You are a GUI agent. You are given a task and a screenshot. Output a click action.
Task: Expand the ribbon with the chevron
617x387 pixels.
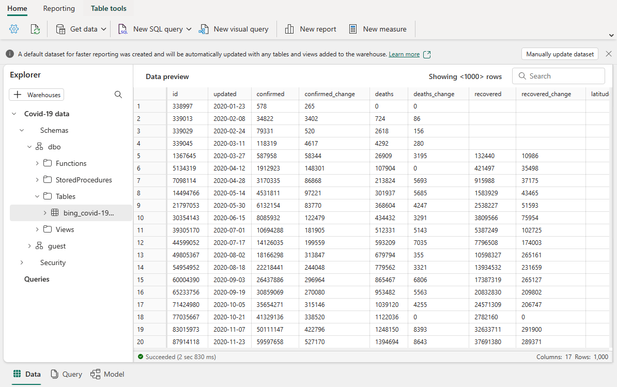(611, 36)
